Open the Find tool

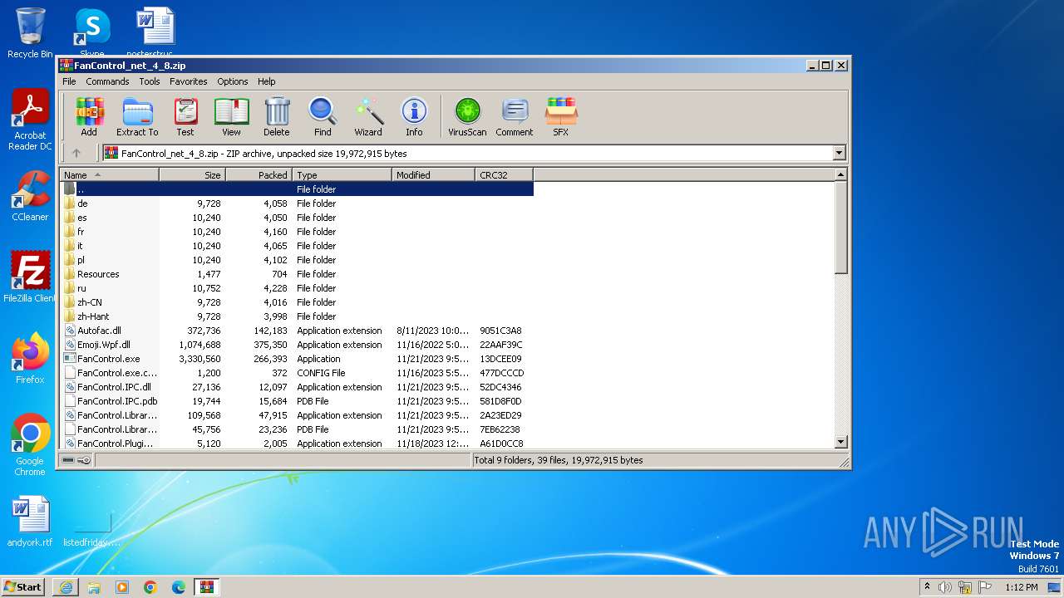coord(323,117)
